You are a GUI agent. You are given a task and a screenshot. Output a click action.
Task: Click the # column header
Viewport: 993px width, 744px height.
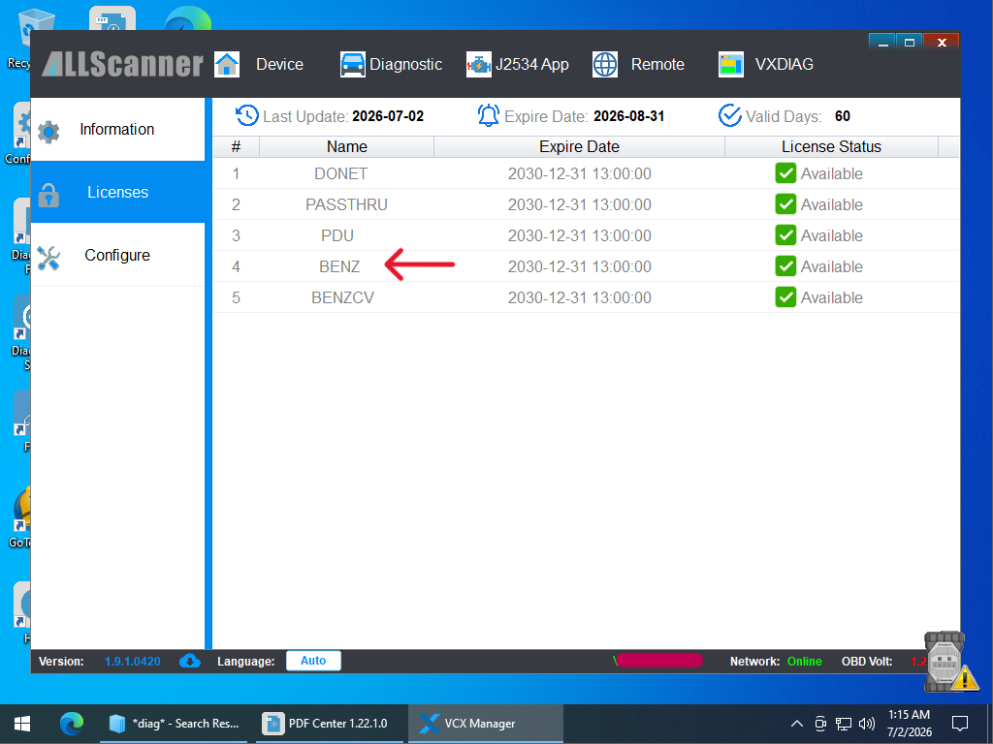(x=236, y=147)
